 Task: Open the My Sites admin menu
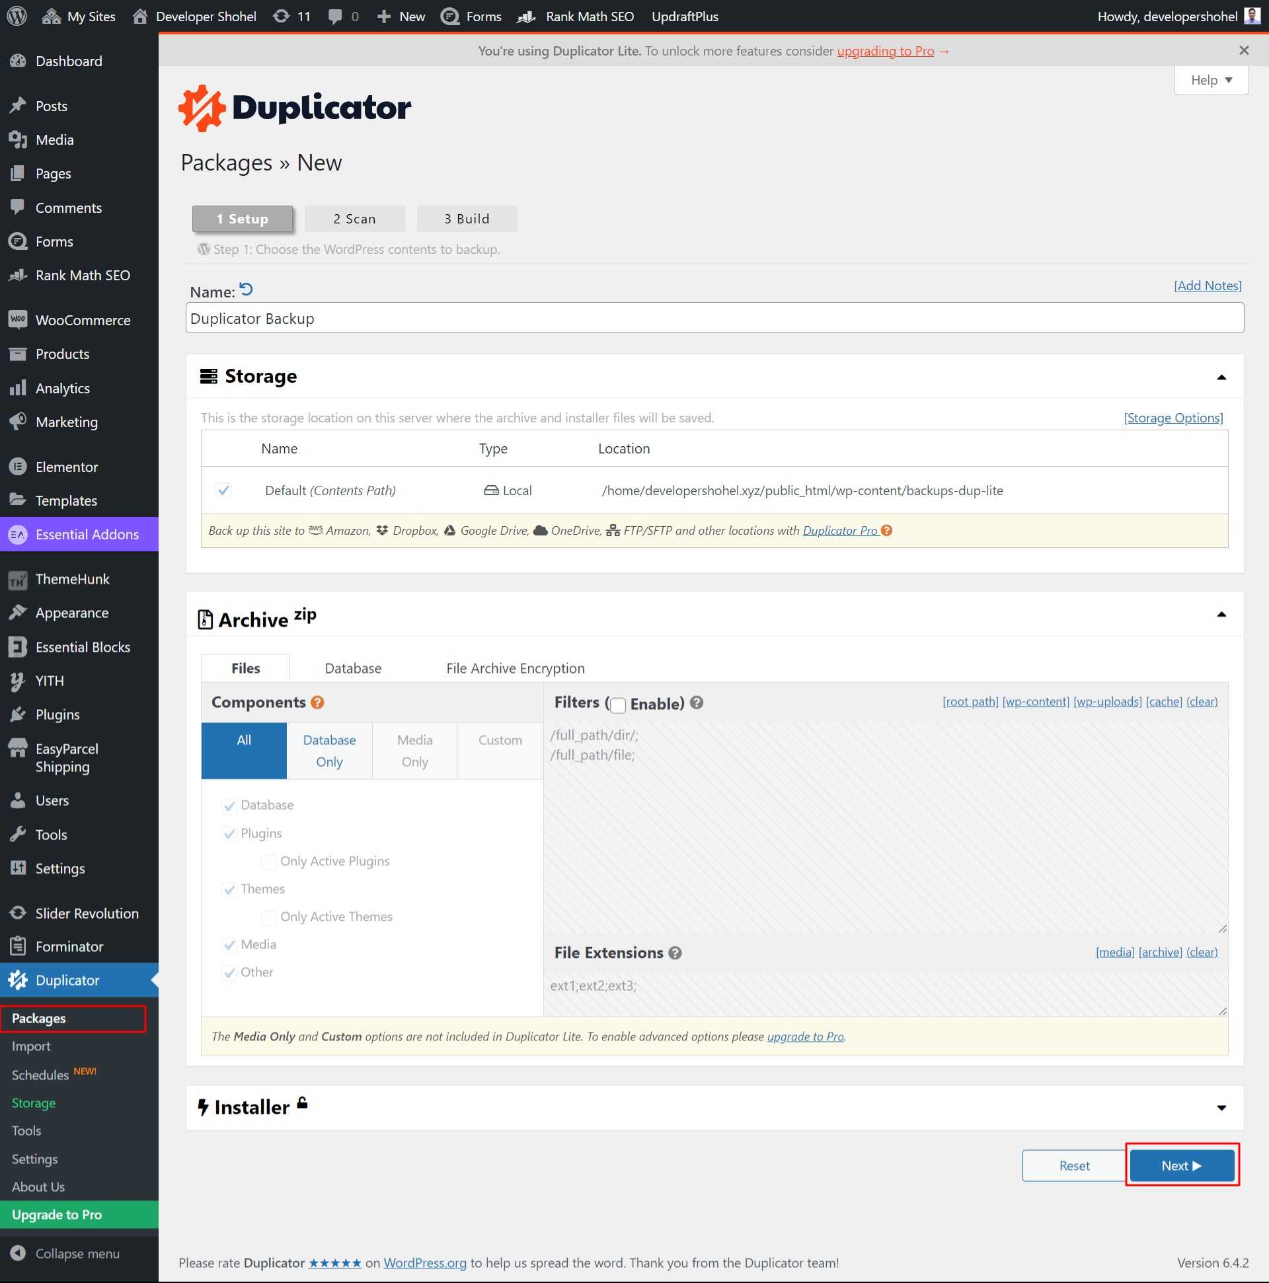79,16
